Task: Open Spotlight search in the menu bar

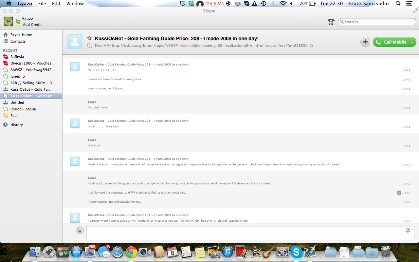Action: (398, 4)
